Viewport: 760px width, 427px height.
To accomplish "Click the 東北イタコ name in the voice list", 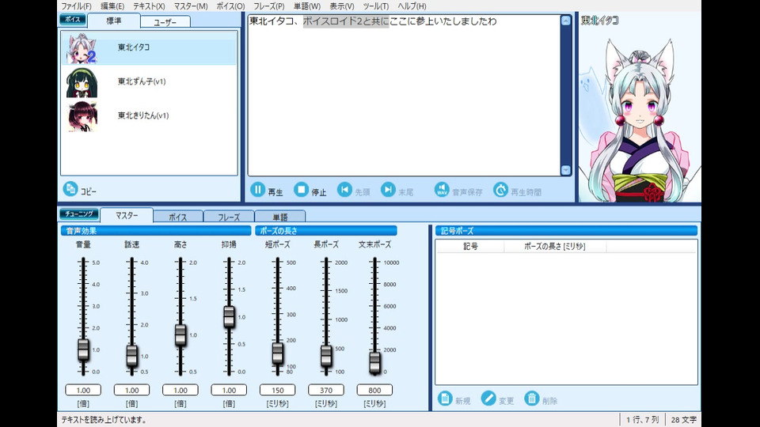I will 134,47.
